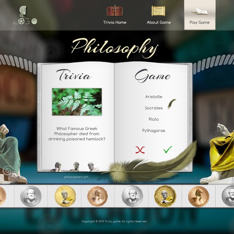Click the bust-and-gears logo
The image size is (234, 234).
click(25, 15)
